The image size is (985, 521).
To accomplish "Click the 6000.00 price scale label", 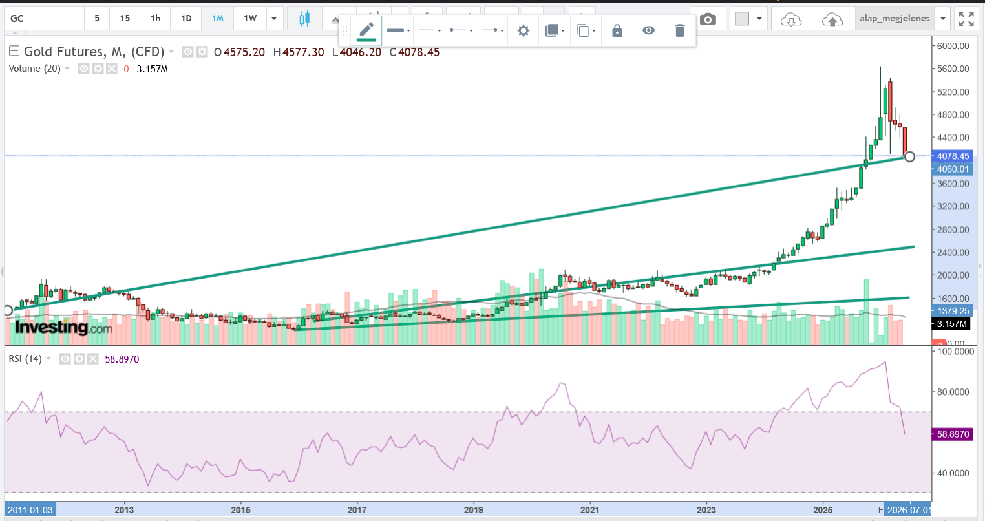I will (953, 46).
